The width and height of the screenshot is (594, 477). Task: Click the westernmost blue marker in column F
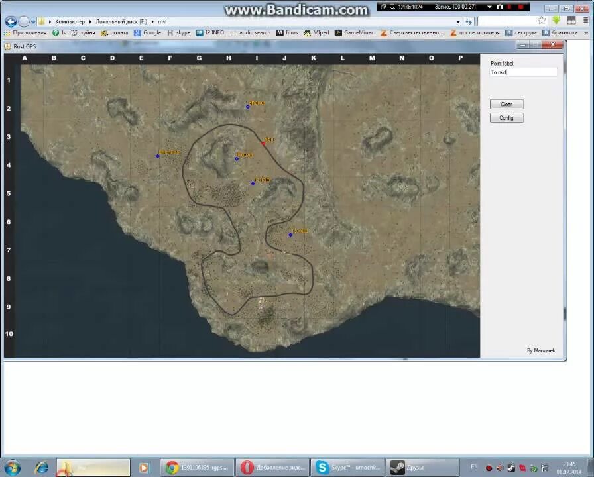158,156
